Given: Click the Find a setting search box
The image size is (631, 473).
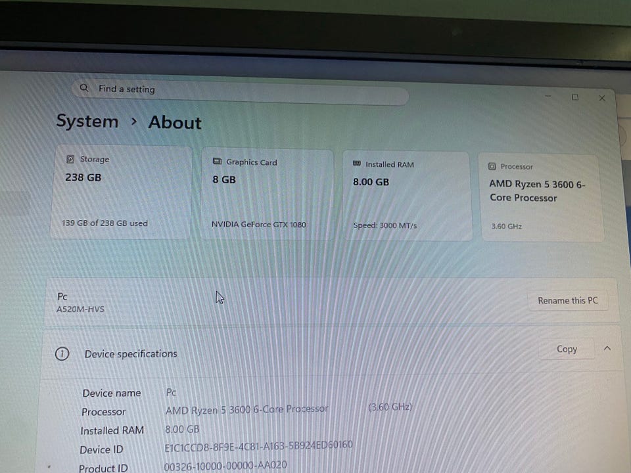Looking at the screenshot, I should pos(240,92).
